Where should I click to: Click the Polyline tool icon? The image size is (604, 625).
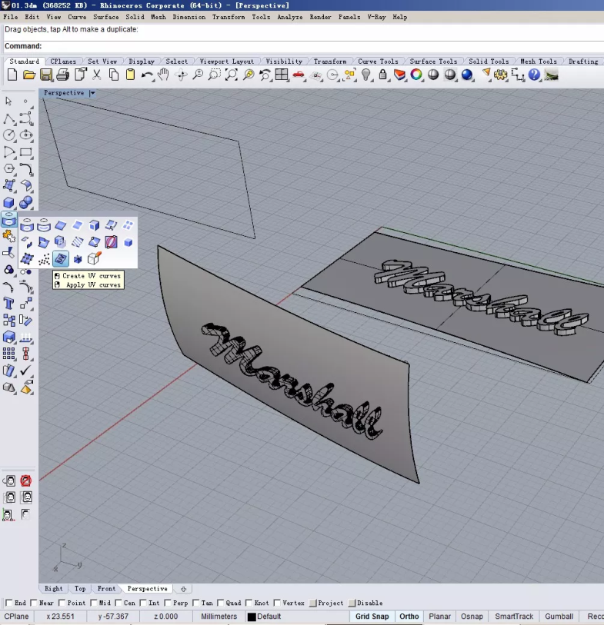click(9, 118)
